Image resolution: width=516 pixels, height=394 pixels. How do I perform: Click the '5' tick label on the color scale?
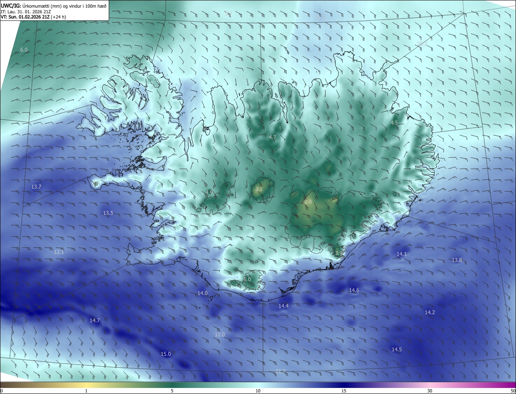coord(172,391)
